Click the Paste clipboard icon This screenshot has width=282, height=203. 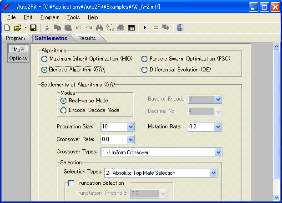coord(68,28)
